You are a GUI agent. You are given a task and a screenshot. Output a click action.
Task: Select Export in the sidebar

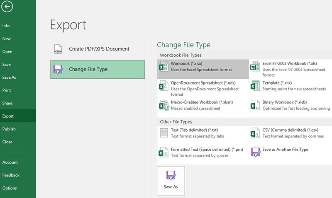tap(18, 116)
